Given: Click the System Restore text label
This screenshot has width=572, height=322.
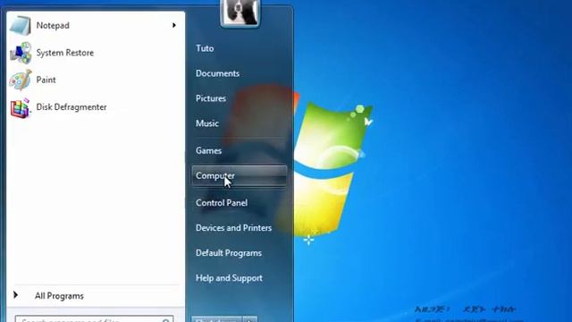Looking at the screenshot, I should coord(65,53).
